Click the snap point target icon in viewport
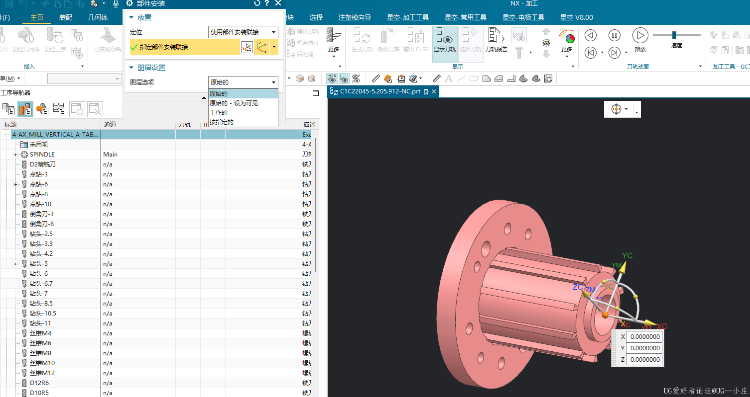Image resolution: width=750 pixels, height=397 pixels. (616, 109)
